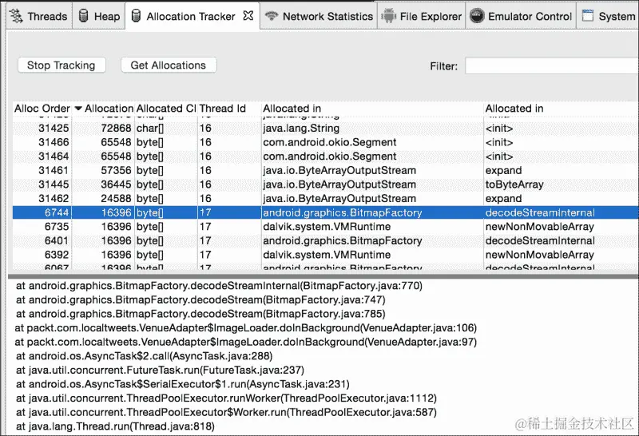Select highlighted row 6744 BitmapFactory
Screen dimensions: 639x436
[326, 212]
